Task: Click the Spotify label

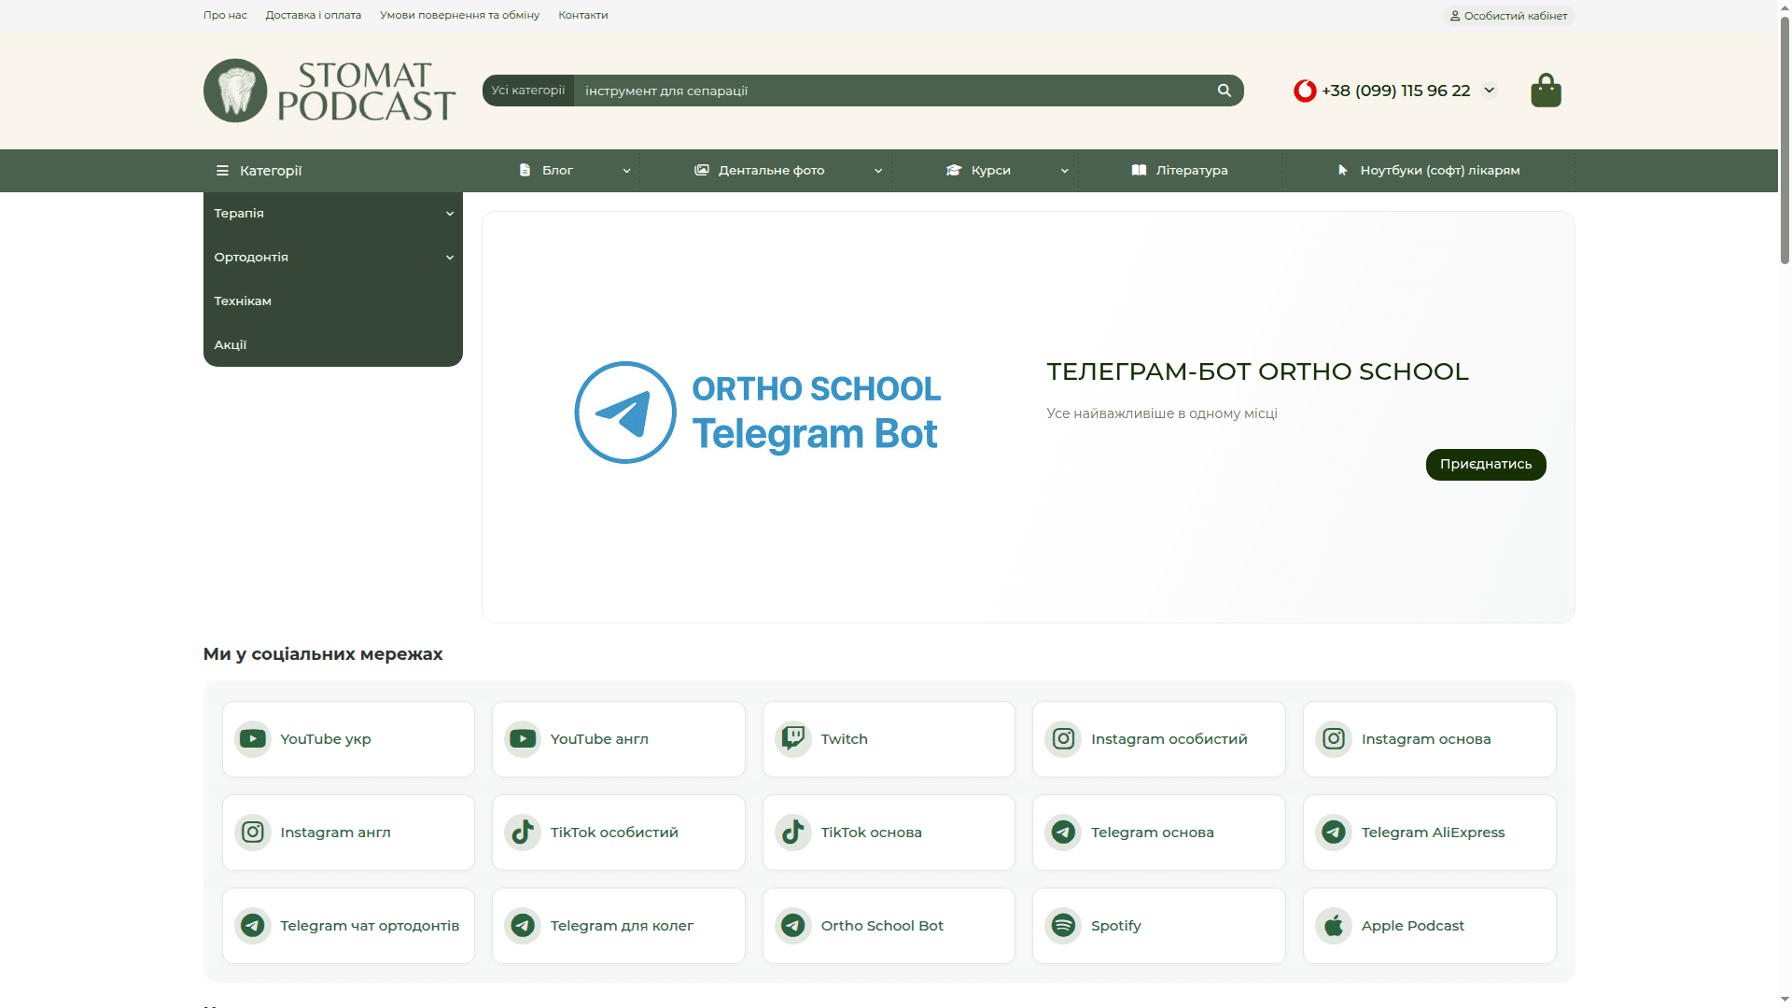Action: (x=1115, y=926)
